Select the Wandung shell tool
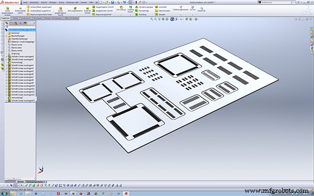Screen dimensions: 314x196 141,14
